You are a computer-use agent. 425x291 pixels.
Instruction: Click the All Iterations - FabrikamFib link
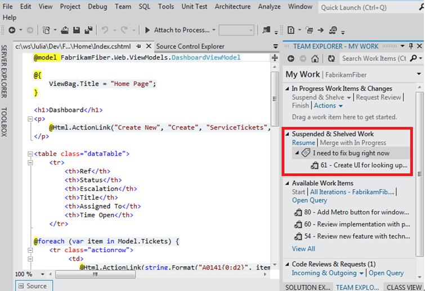(x=352, y=192)
